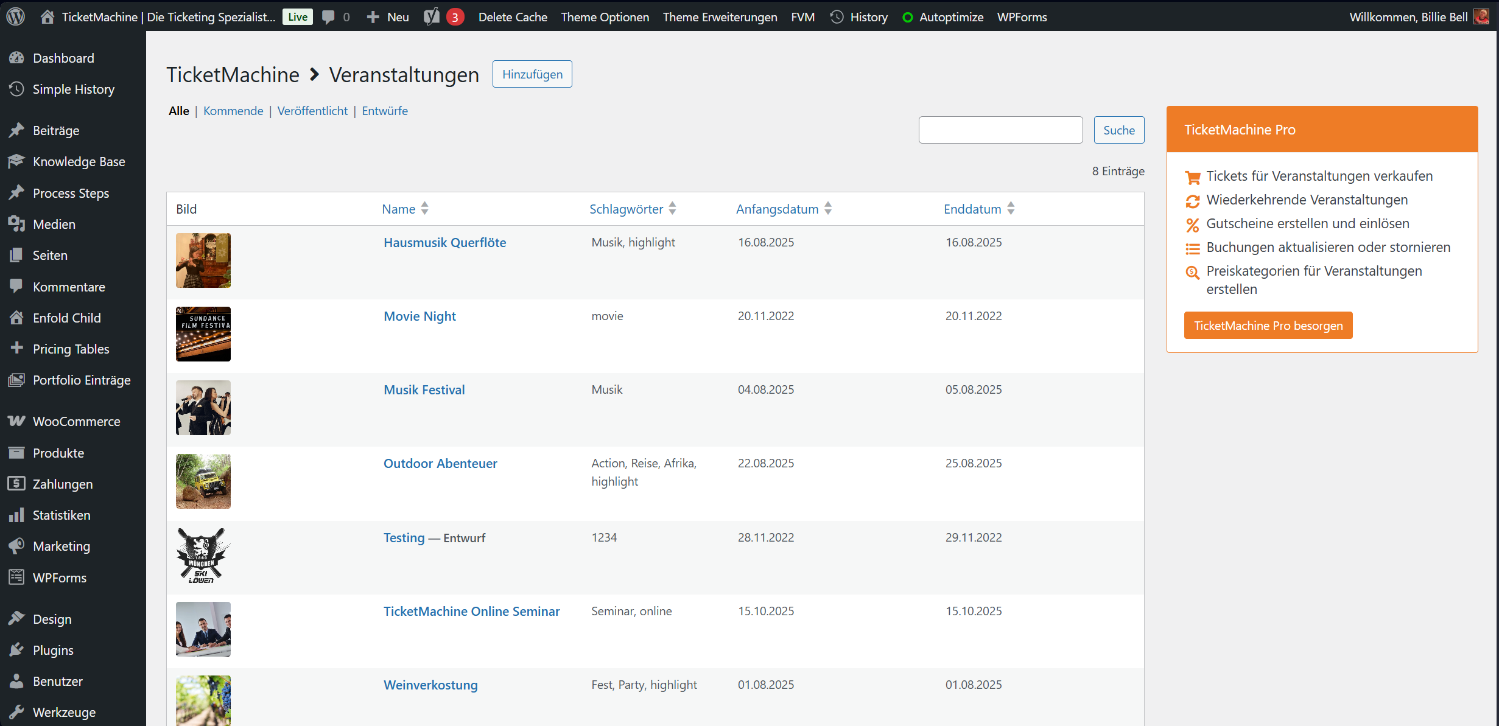This screenshot has height=726, width=1499.
Task: Click the Hinzufügen button
Action: 532,74
